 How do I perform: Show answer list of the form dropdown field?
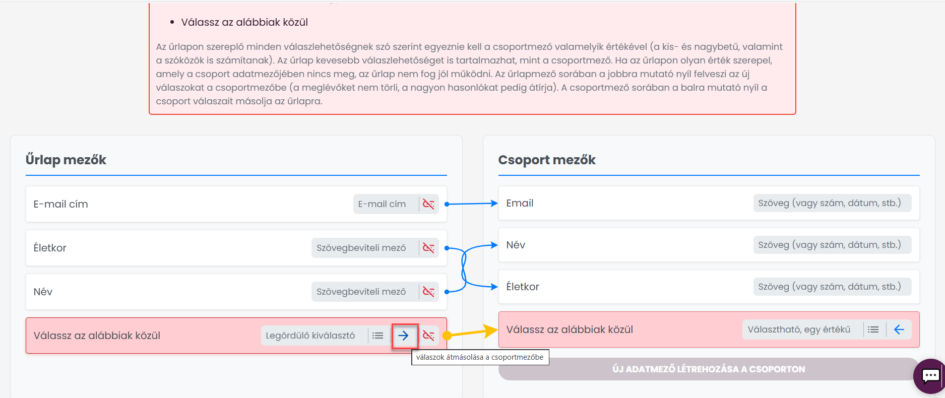pyautogui.click(x=378, y=336)
